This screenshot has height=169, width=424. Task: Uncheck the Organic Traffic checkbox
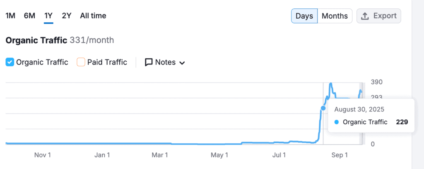pyautogui.click(x=10, y=63)
